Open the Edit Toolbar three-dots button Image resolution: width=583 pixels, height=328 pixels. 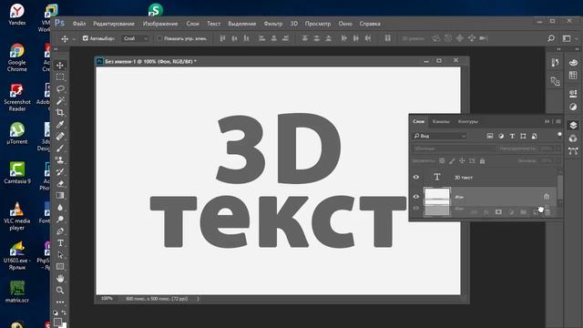point(60,302)
